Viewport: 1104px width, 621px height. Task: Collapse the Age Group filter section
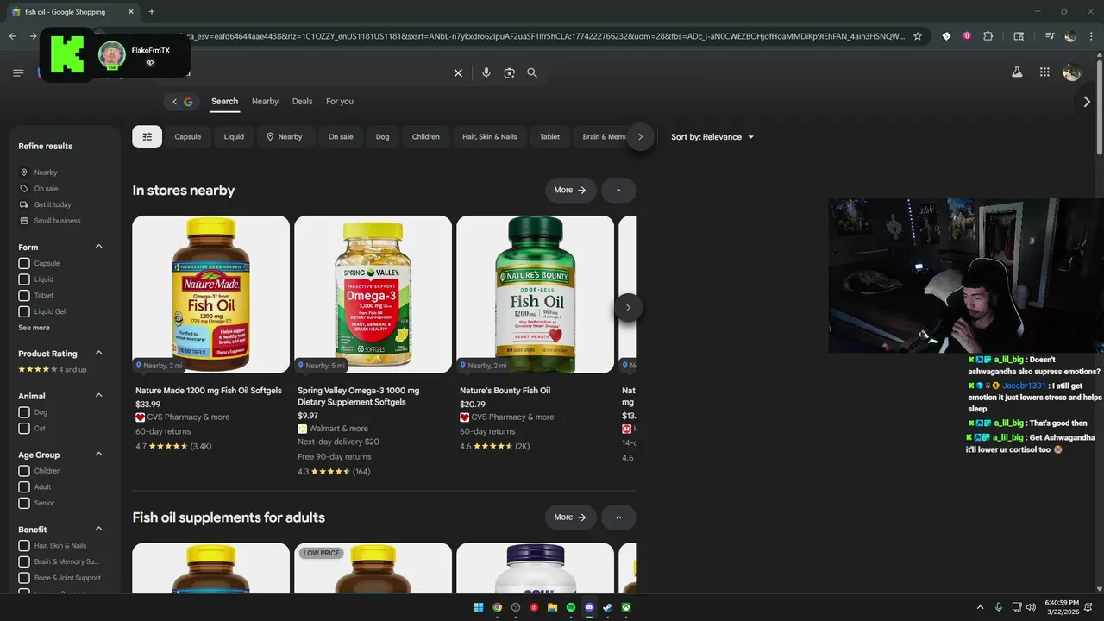pyautogui.click(x=98, y=455)
